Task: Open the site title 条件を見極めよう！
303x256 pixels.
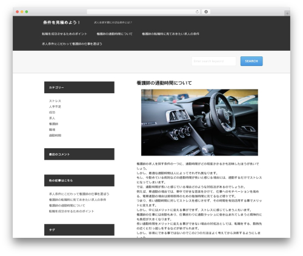Action: click(62, 22)
